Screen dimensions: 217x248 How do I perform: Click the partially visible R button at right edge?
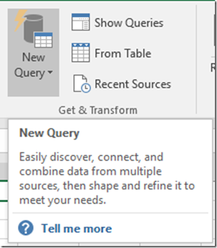click(213, 68)
